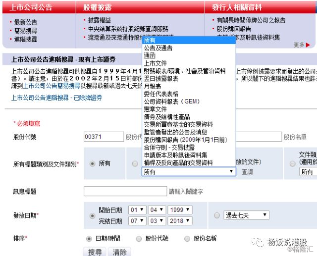Open 簡易搜尋 link
317x256 pixels.
25,31
